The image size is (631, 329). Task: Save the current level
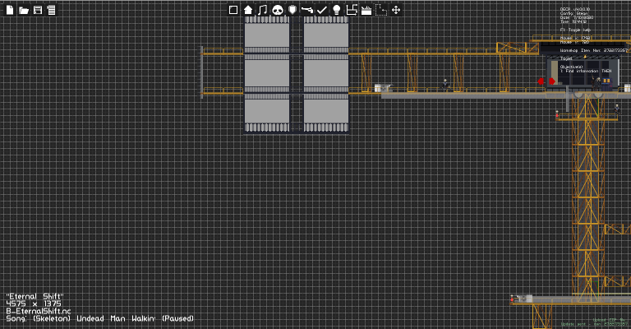(38, 10)
